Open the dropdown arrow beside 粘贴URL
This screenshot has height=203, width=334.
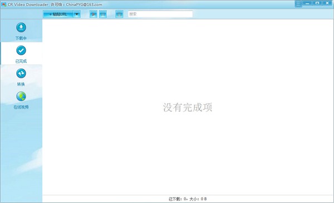tap(77, 14)
